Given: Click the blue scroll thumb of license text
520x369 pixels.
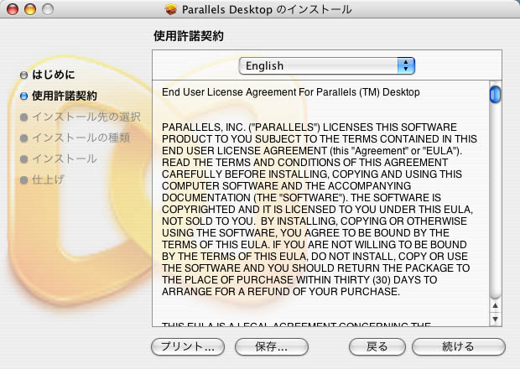Looking at the screenshot, I should click(495, 93).
